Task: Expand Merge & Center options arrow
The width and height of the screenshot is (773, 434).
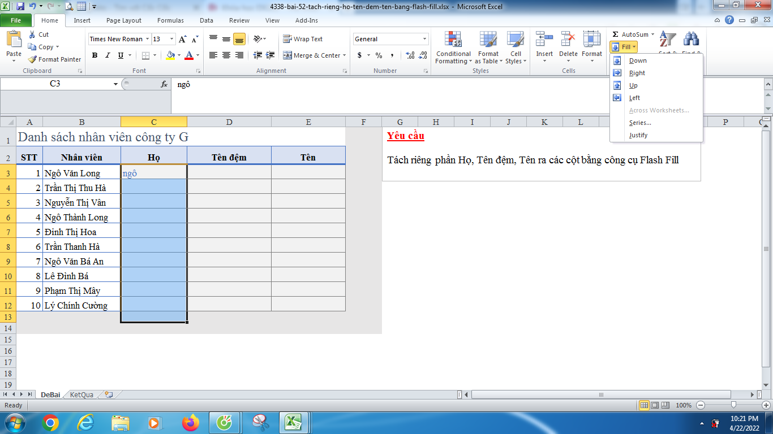Action: click(x=345, y=55)
